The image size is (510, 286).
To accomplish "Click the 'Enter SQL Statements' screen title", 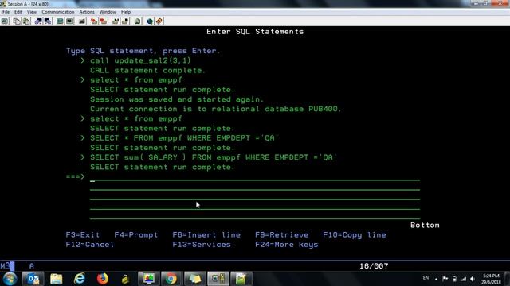I will (255, 32).
